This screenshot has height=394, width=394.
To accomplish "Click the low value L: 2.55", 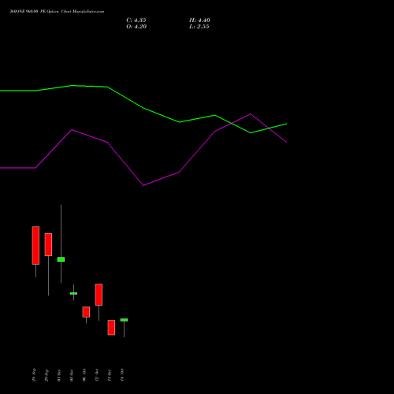I will coord(199,27).
